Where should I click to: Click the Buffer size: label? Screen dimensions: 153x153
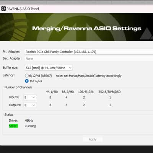coord(11,68)
